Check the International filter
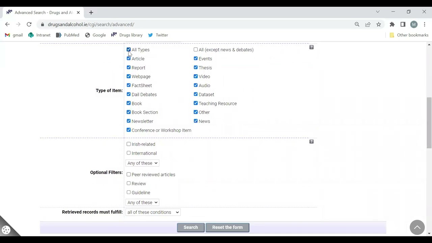This screenshot has width=432, height=243. tap(129, 153)
